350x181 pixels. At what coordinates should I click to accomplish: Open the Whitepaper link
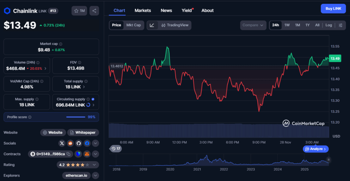(x=83, y=133)
